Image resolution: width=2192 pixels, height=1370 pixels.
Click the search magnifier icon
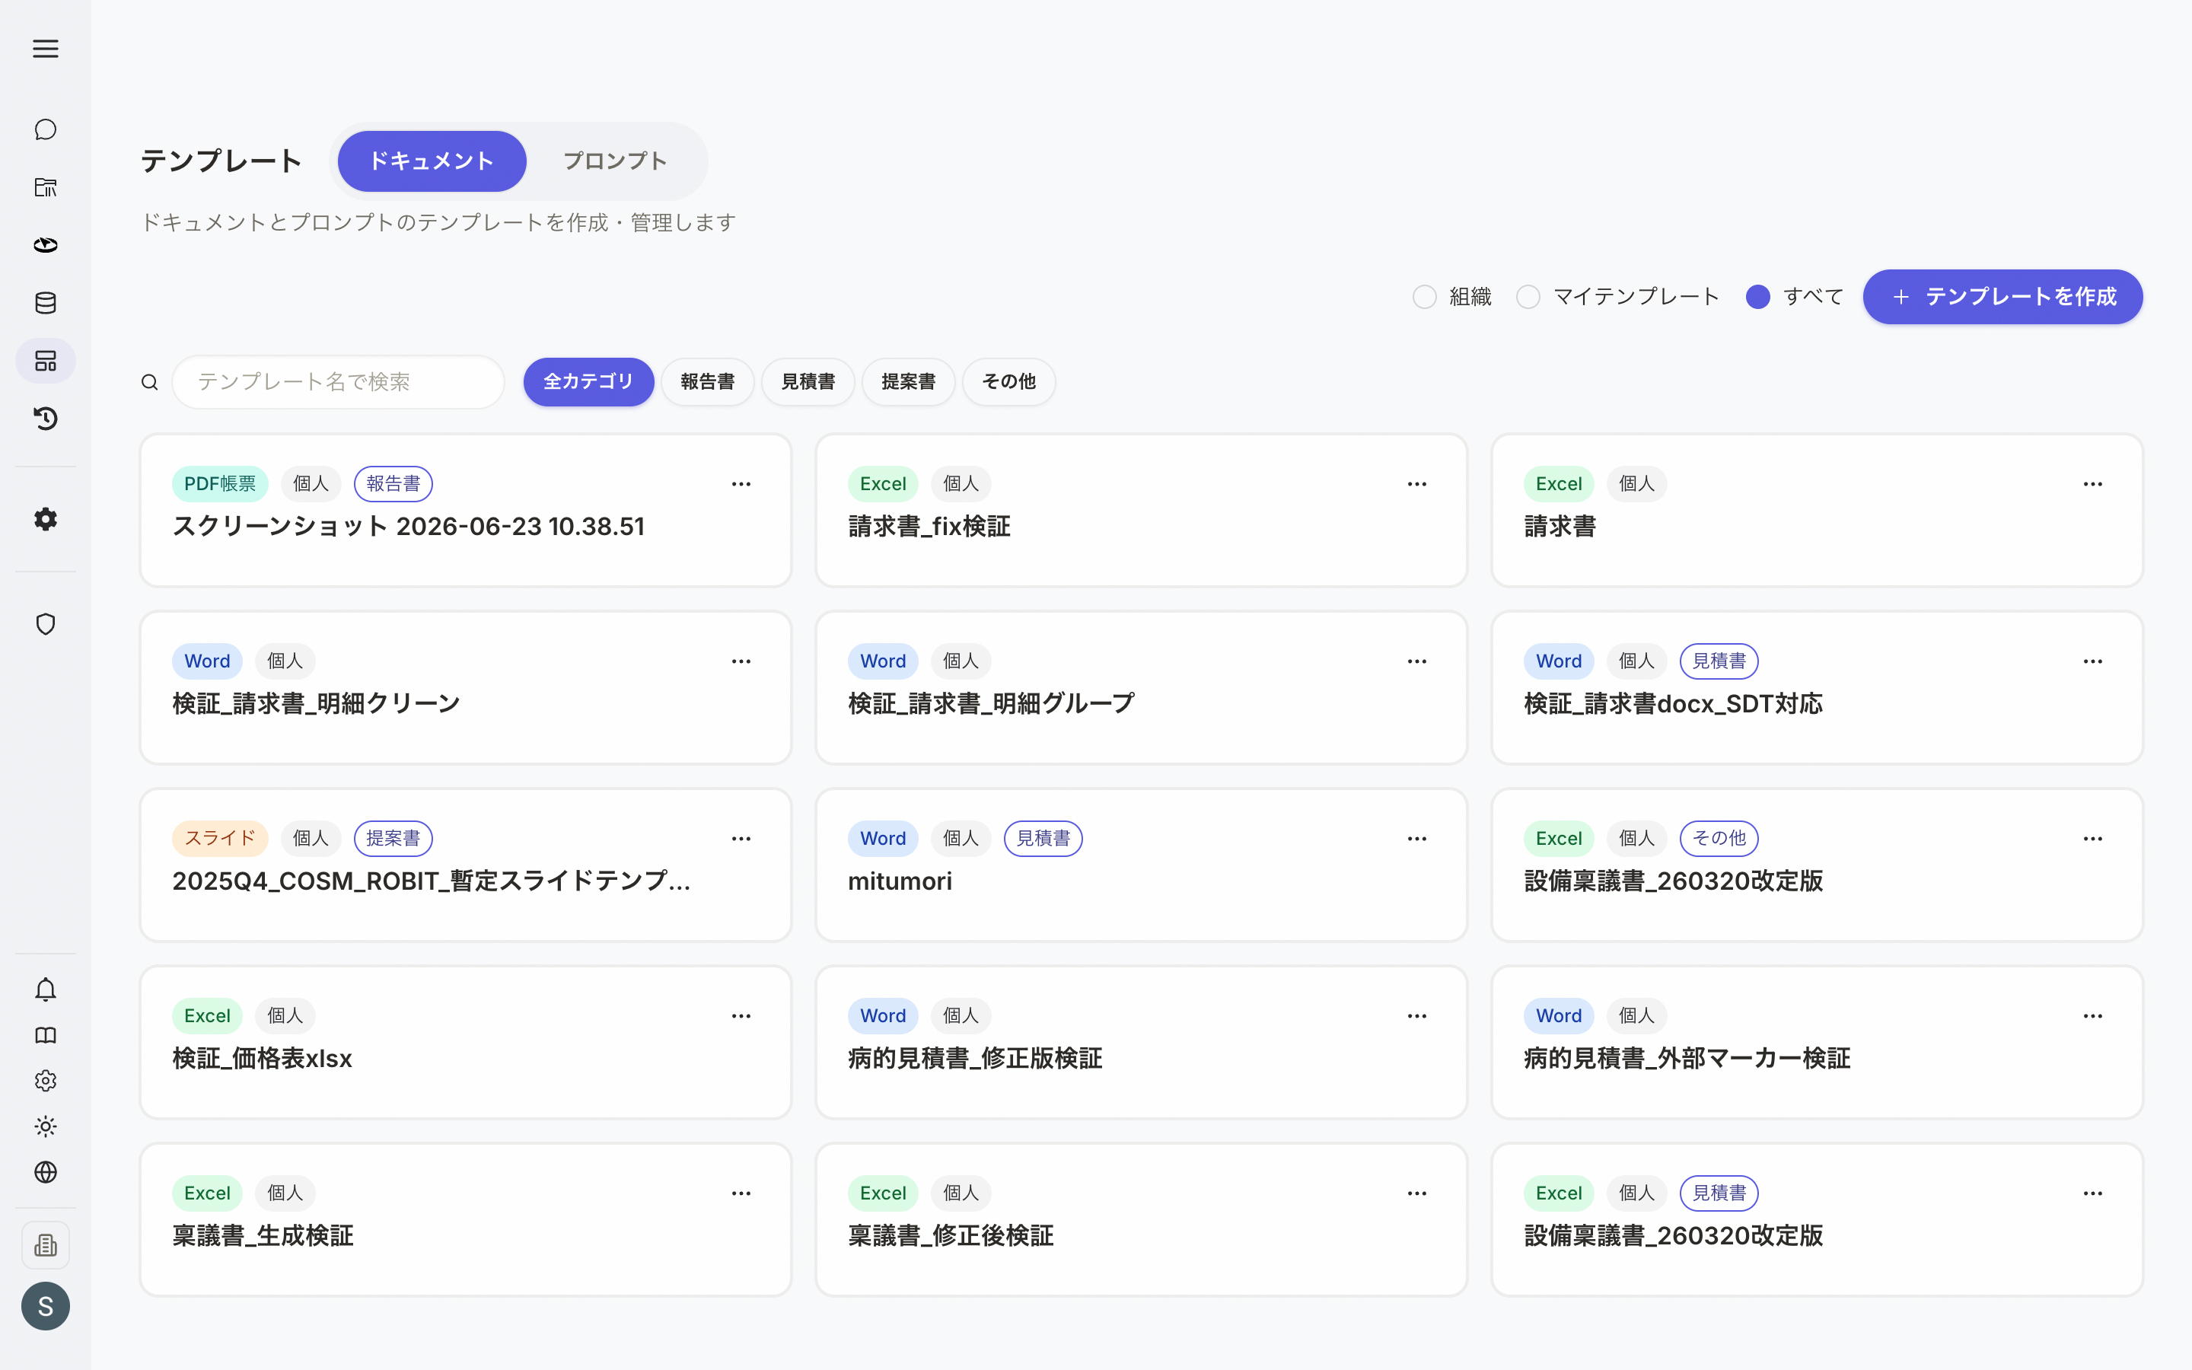[x=149, y=382]
